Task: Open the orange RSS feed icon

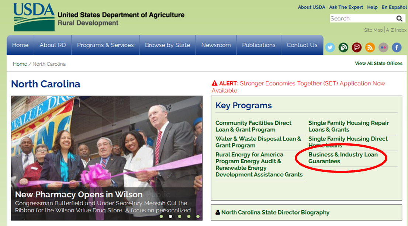Action: 370,47
